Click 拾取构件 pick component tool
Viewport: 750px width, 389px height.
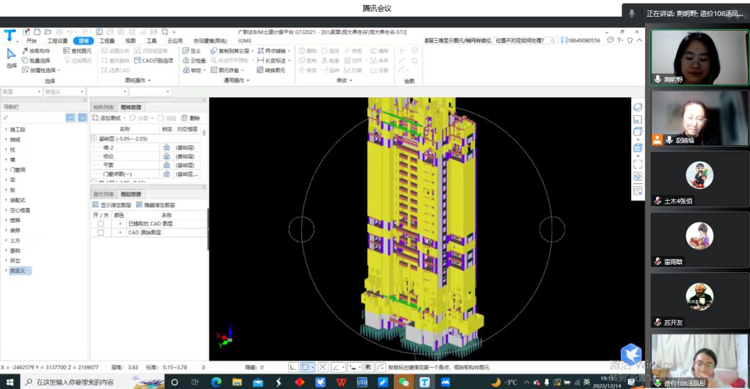point(36,51)
